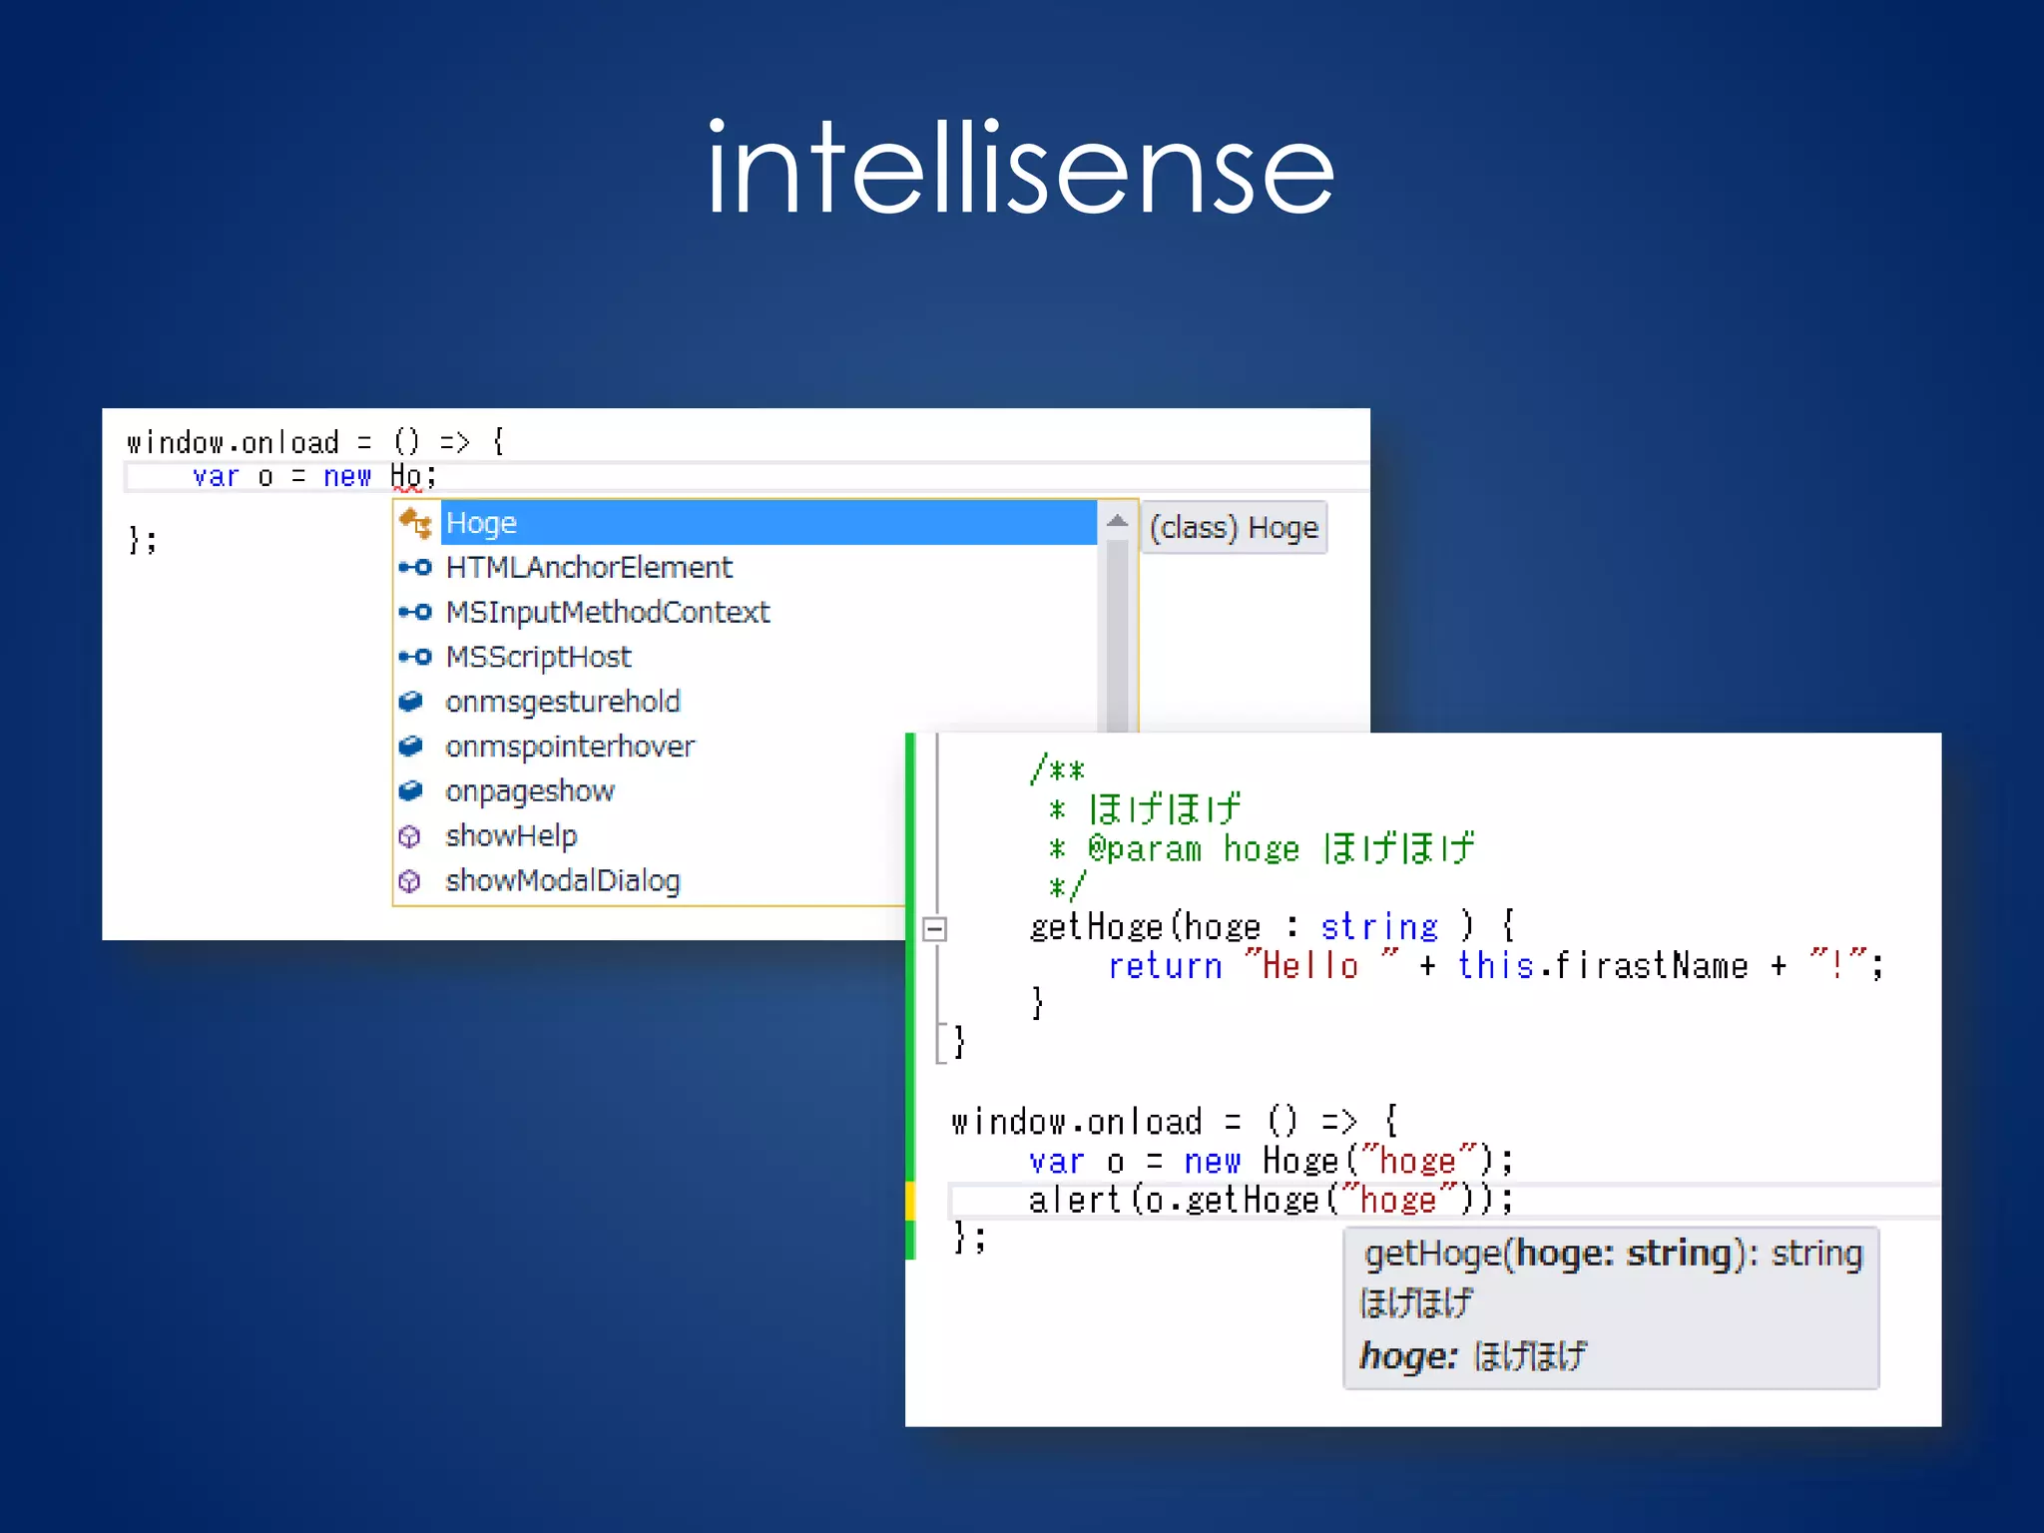Click window.onload in the left editor

tap(234, 442)
